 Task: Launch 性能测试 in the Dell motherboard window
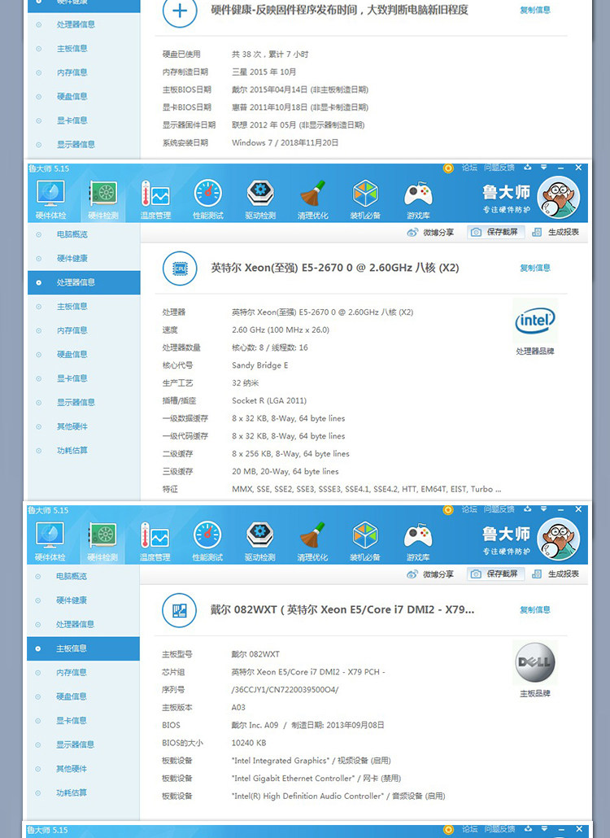[207, 541]
